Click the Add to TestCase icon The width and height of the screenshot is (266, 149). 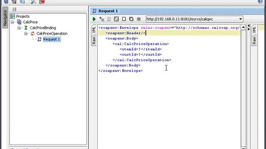coord(101,19)
